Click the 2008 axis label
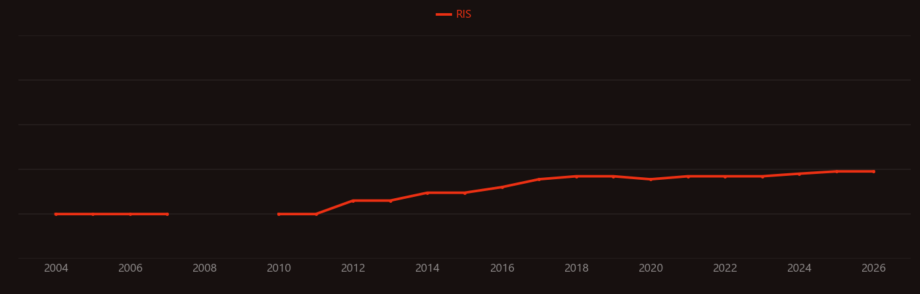The image size is (920, 294). (204, 268)
